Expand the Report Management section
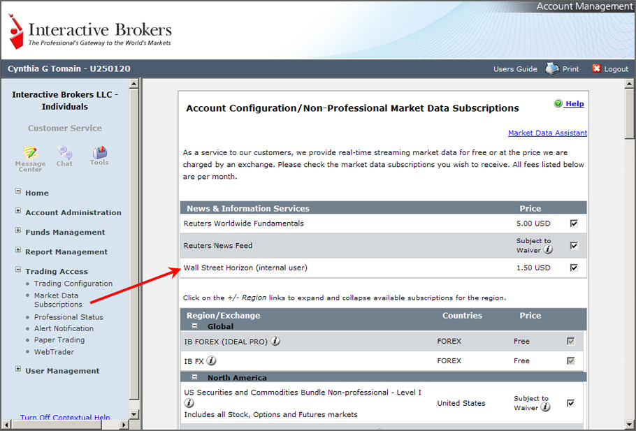Viewport: 636px width, 431px height. pos(18,250)
